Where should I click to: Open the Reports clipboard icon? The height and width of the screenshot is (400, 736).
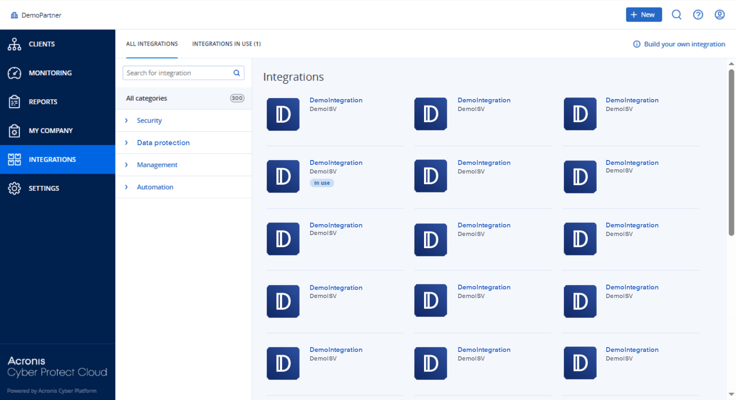[14, 102]
